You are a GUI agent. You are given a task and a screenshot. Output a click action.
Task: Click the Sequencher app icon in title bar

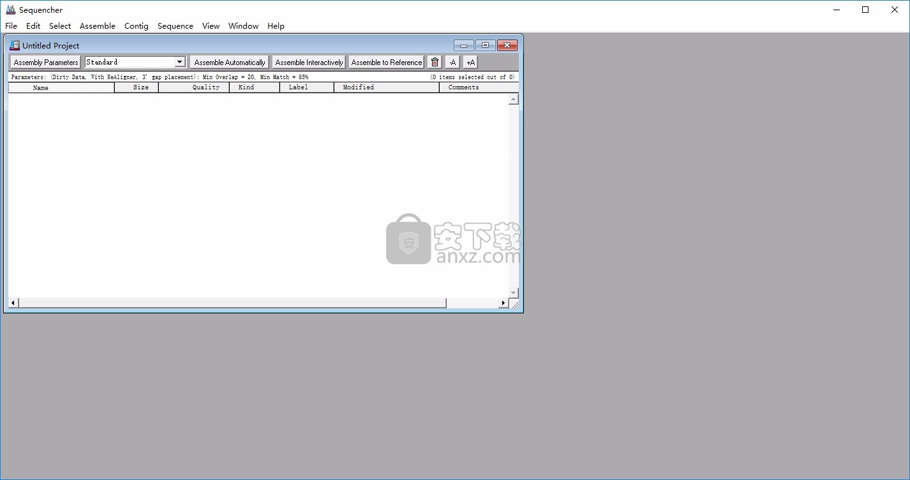pyautogui.click(x=11, y=10)
